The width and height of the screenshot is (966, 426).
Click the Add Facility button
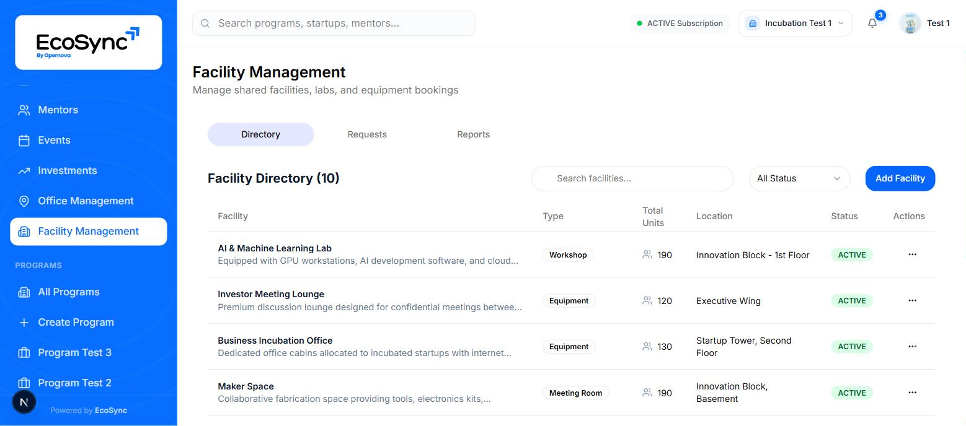coord(900,178)
